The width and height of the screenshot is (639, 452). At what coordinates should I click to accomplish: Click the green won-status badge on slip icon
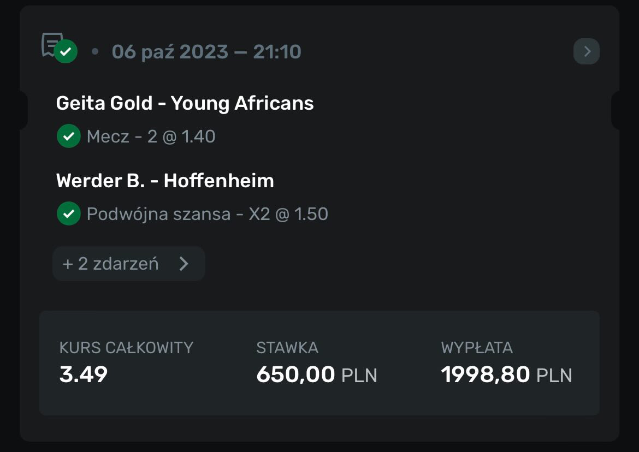66,52
